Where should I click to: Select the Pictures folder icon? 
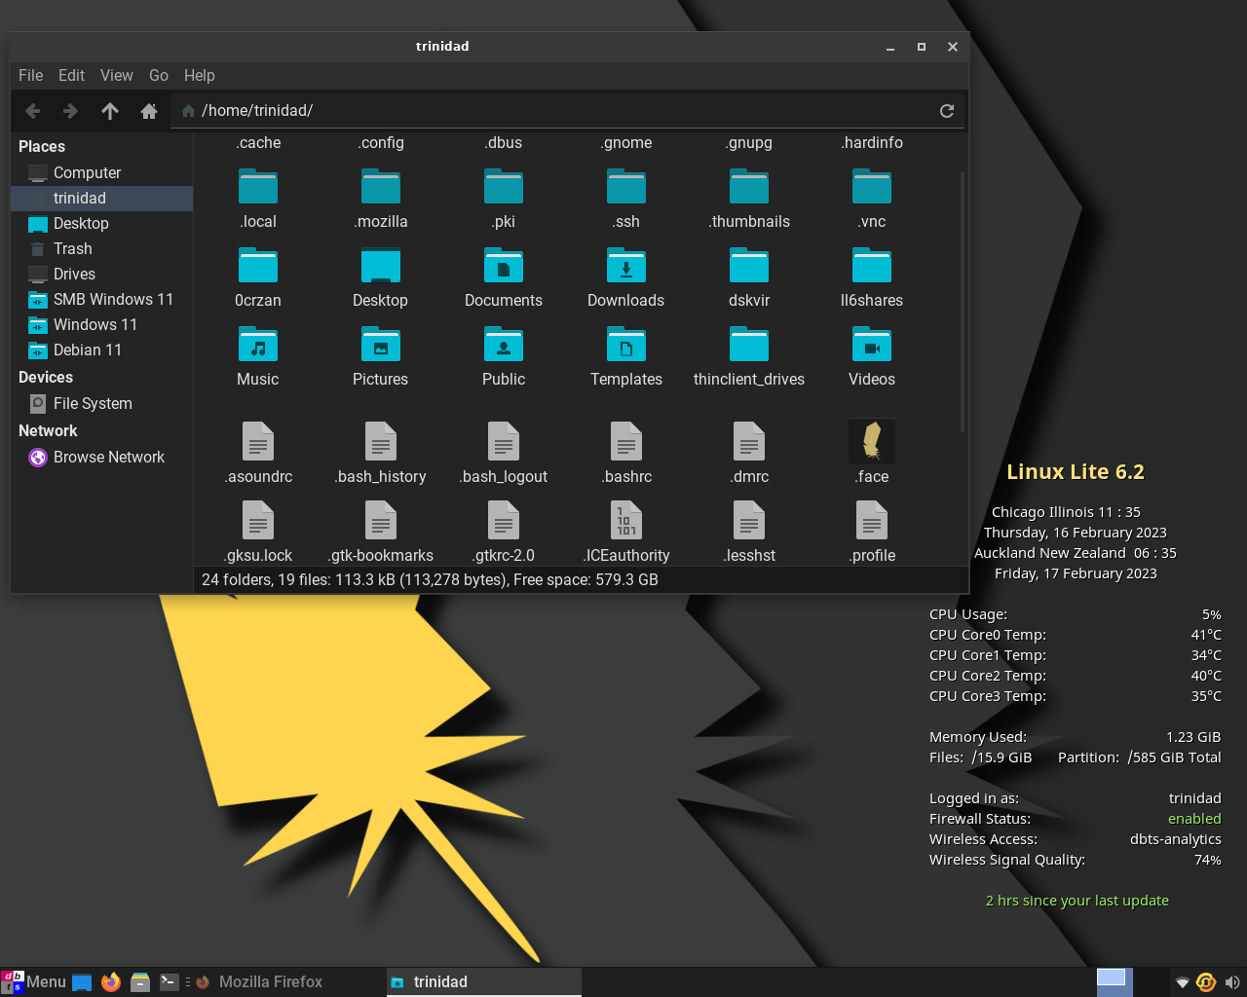point(381,344)
